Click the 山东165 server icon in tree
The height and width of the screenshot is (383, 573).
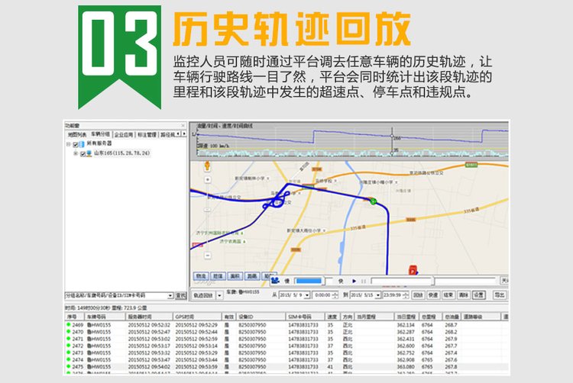coord(89,153)
